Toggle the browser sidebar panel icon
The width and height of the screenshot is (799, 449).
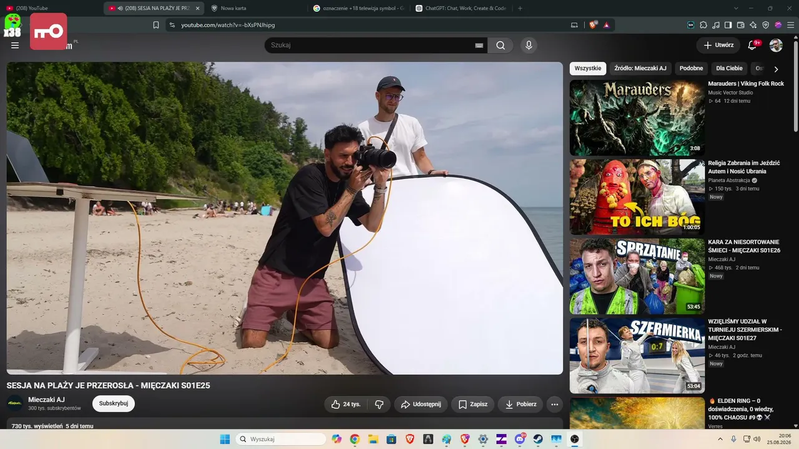click(x=728, y=25)
